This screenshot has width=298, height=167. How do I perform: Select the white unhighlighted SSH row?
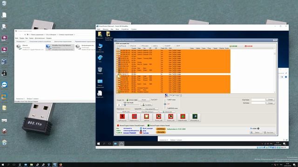pyautogui.click(x=173, y=74)
